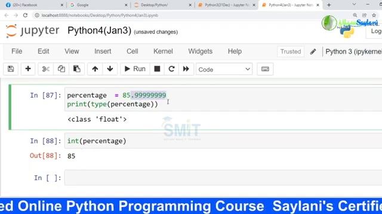Image resolution: width=382 pixels, height=214 pixels.
Task: Cut selected cells with scissors icon
Action: (x=45, y=69)
